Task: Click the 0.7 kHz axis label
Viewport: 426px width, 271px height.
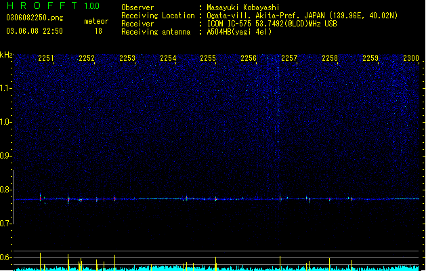Action: pyautogui.click(x=5, y=224)
